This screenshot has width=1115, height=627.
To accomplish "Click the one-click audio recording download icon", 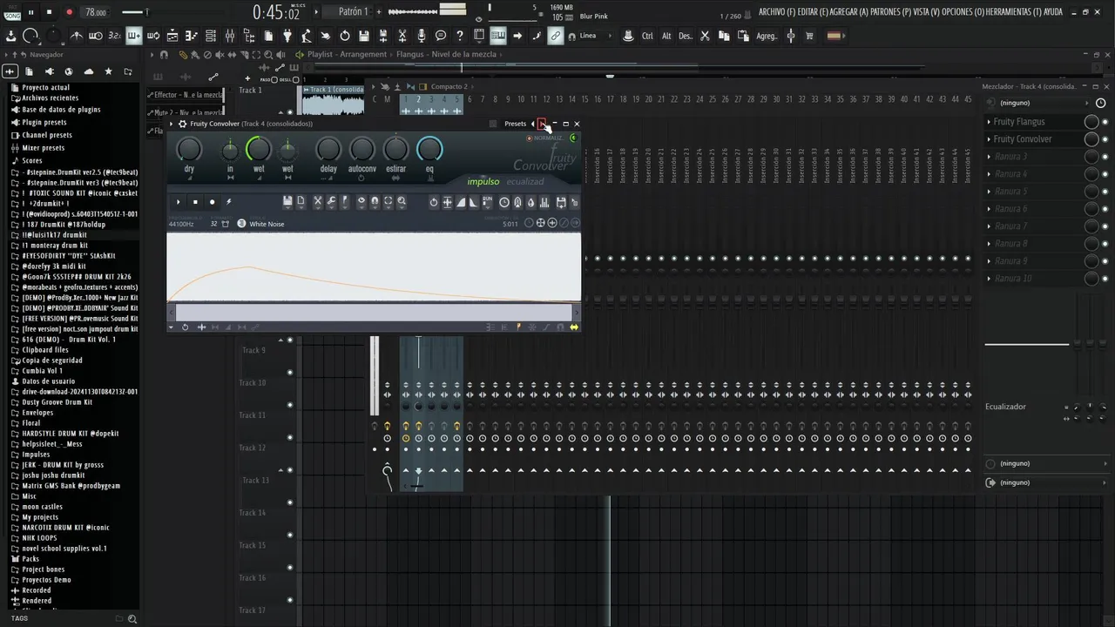I will point(10,36).
